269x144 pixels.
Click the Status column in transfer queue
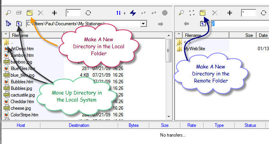(250, 125)
